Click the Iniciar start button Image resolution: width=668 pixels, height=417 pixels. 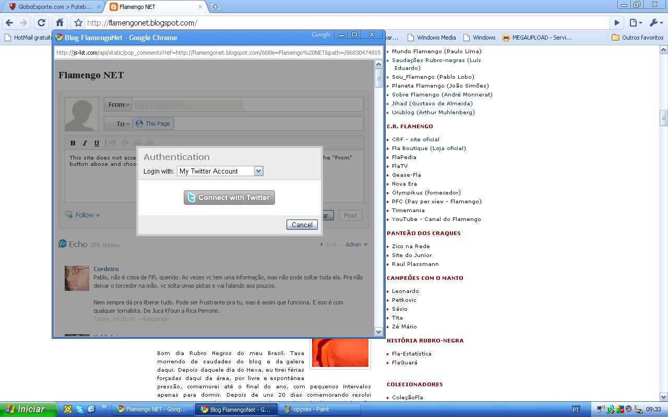[x=28, y=409]
